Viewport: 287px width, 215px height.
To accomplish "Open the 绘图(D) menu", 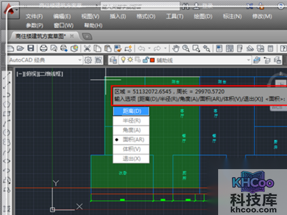I will [203, 17].
